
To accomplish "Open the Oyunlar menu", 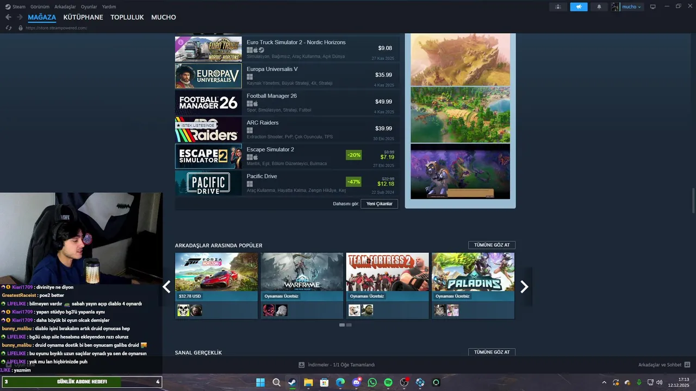I will click(x=89, y=7).
